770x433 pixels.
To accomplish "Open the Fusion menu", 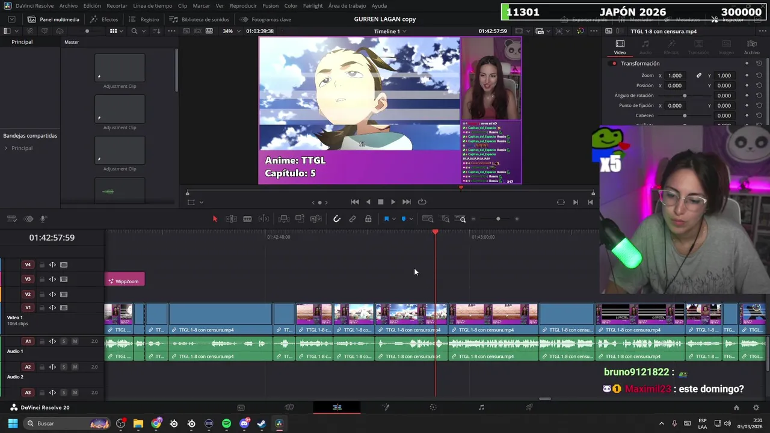I will (x=271, y=6).
